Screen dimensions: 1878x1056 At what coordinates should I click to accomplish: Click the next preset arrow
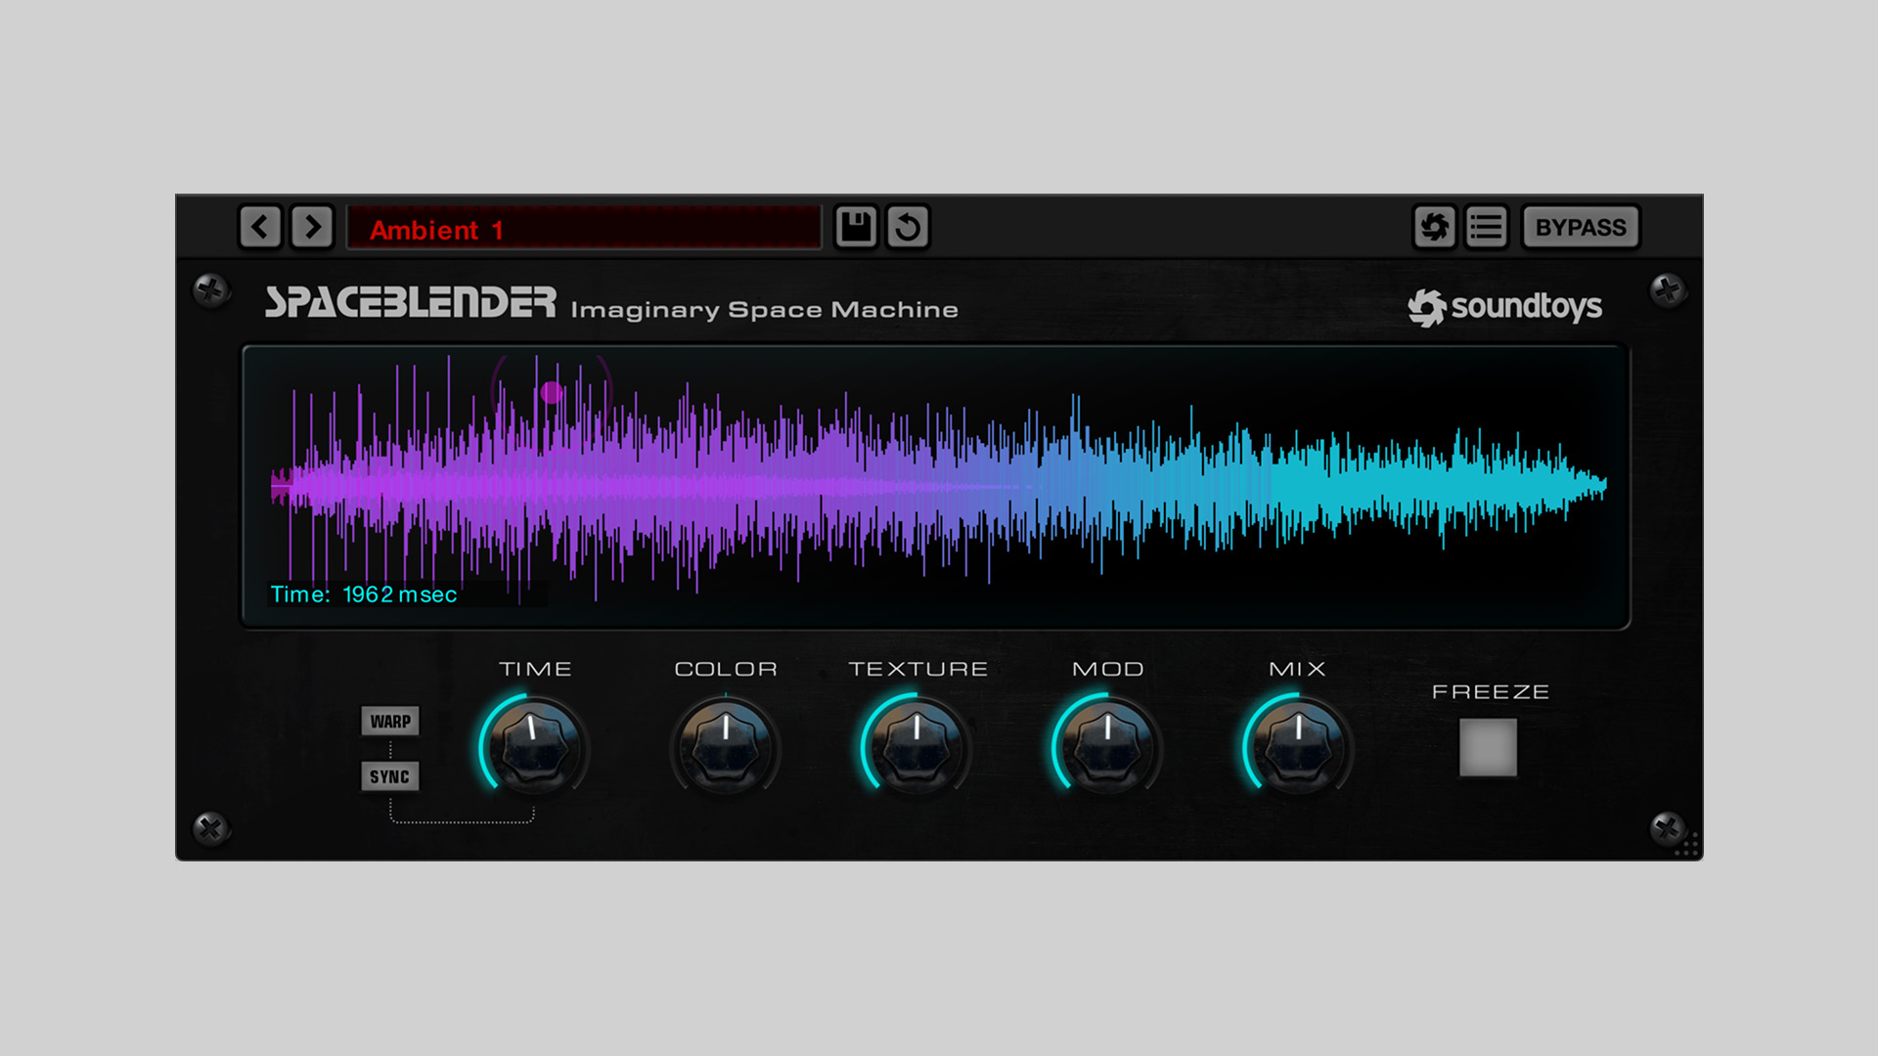click(312, 227)
